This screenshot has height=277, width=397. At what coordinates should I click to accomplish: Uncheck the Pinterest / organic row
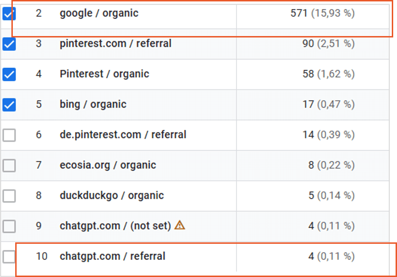click(x=9, y=74)
